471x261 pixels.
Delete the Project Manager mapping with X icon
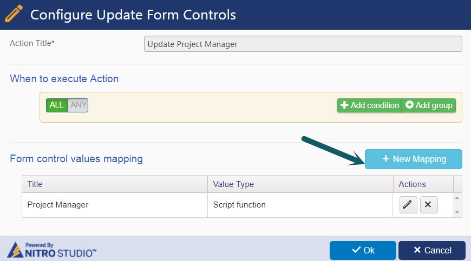coord(429,205)
